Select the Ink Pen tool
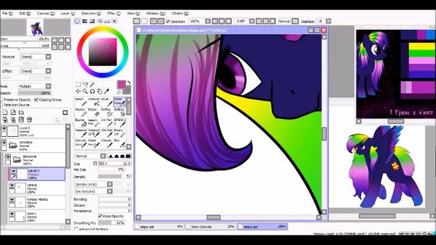The image size is (436, 245). click(x=107, y=122)
